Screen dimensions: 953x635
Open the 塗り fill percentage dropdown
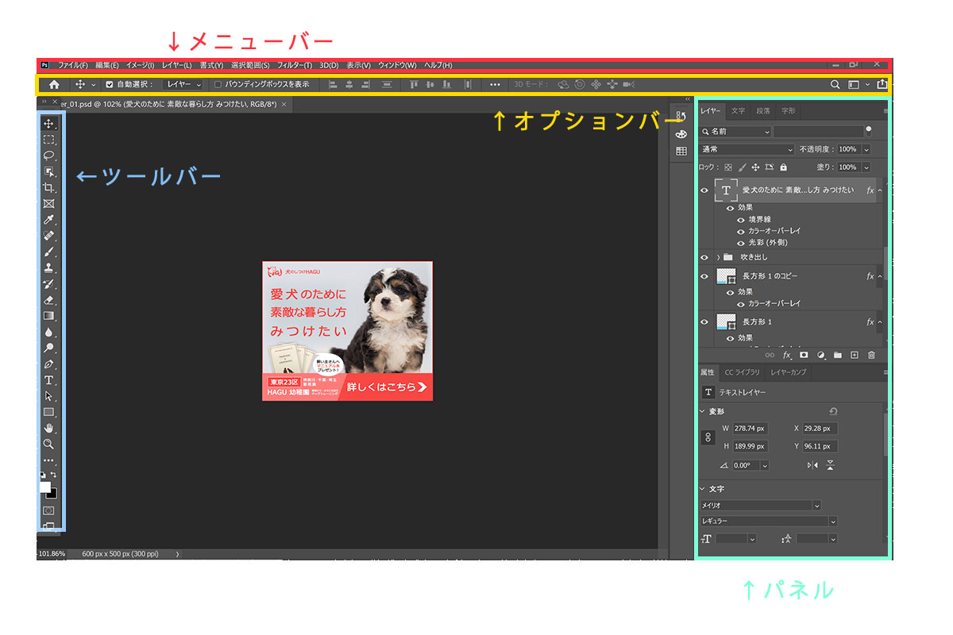click(866, 167)
